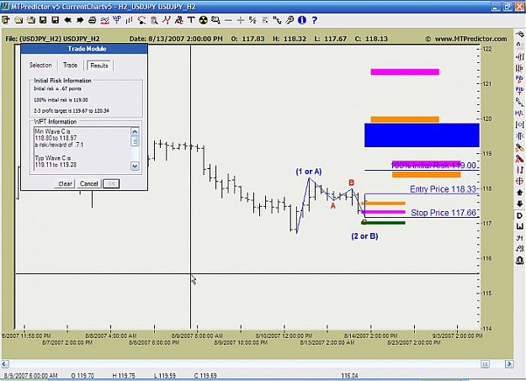This screenshot has height=381, width=526.
Task: Click the Cancel button in Trade Module
Action: tap(88, 184)
